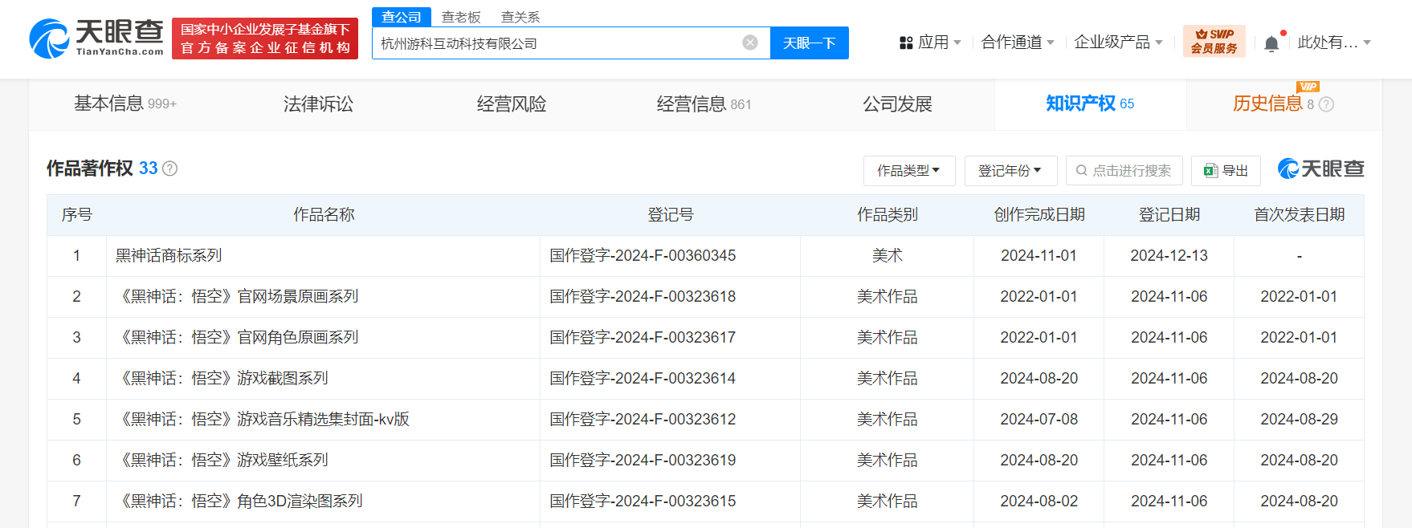Click registration number 国作登字-2024-F-00323618
Screen dimensions: 1412x528
(643, 297)
